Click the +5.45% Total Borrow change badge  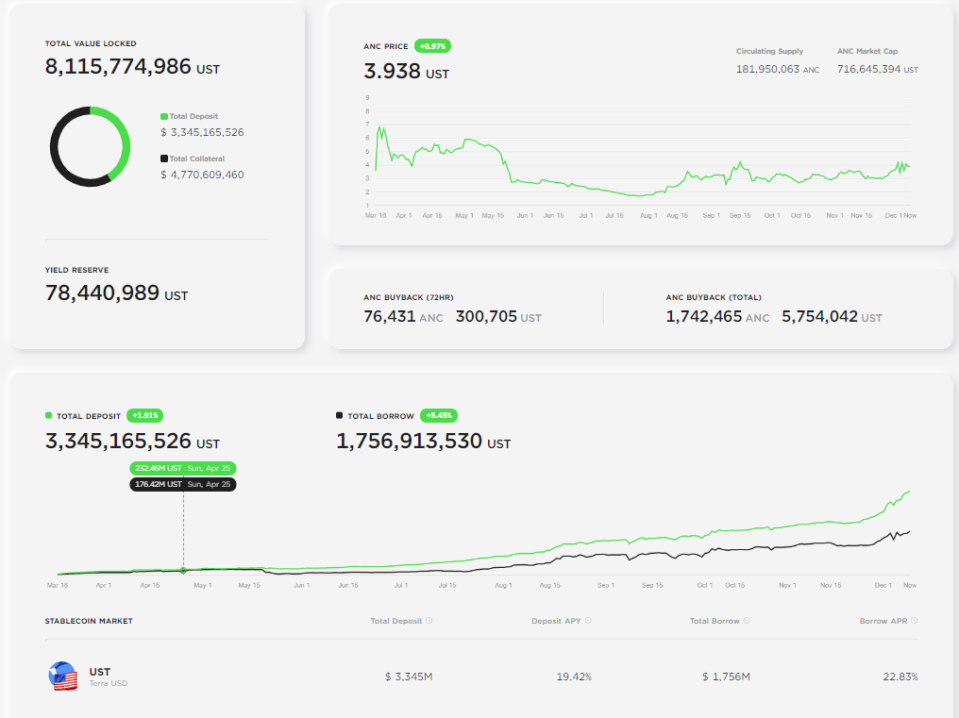[439, 415]
